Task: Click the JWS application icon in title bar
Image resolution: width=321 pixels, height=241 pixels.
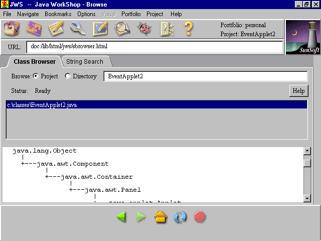Action: 5,5
